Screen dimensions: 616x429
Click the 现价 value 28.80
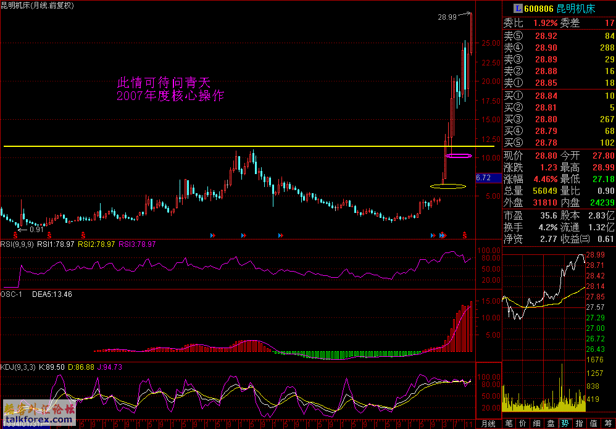pyautogui.click(x=546, y=156)
